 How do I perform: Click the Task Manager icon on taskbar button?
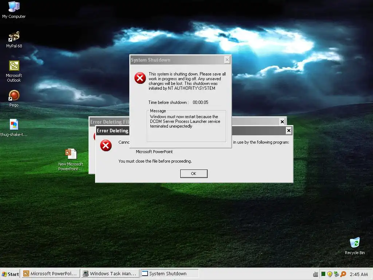point(86,273)
